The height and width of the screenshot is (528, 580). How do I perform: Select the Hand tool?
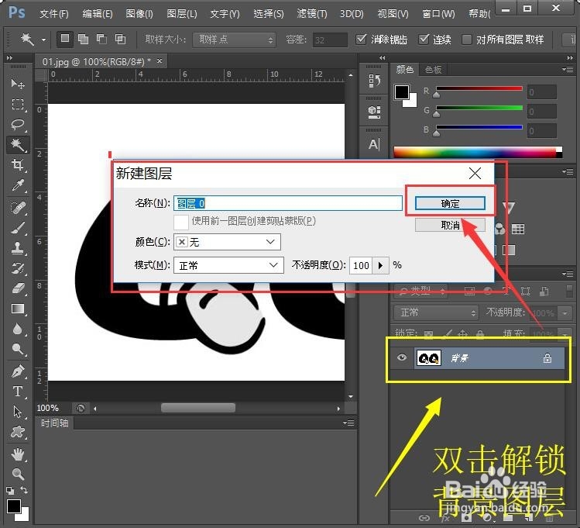17,454
